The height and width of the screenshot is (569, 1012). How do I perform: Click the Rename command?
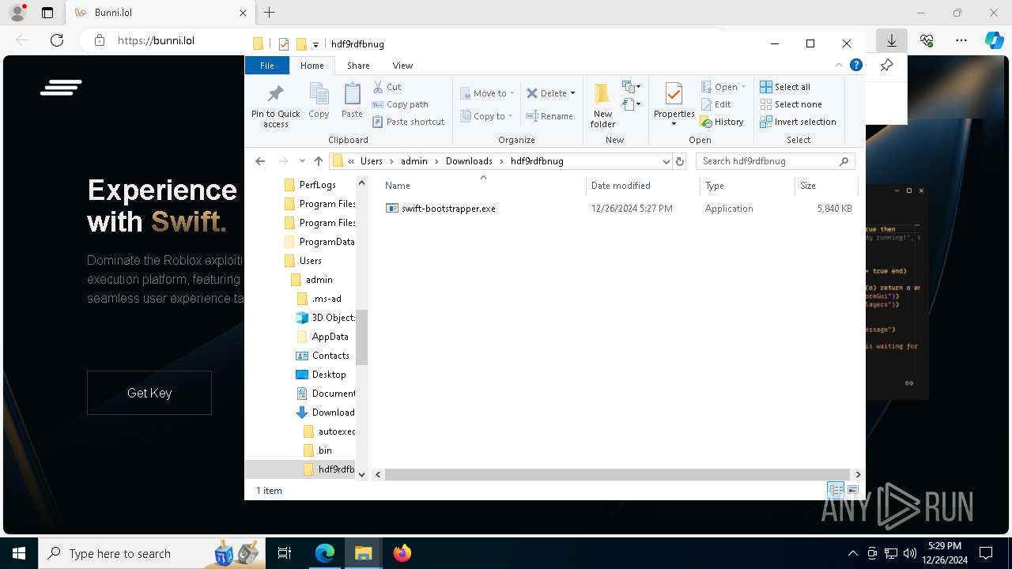coord(550,116)
